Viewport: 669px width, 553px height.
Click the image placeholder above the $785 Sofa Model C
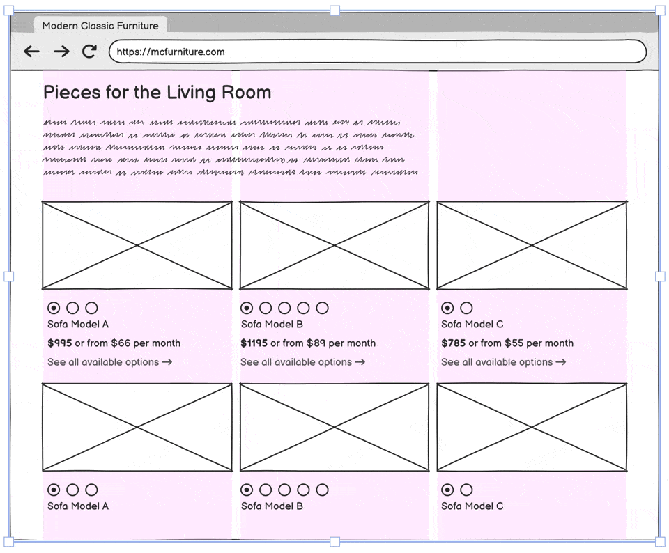coord(532,245)
